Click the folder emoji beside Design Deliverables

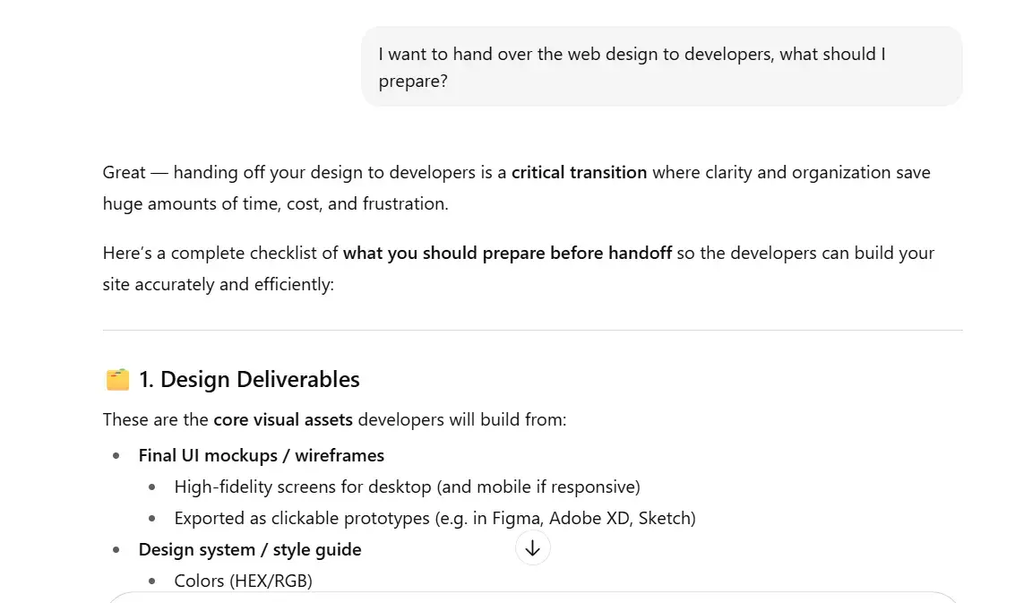pyautogui.click(x=116, y=378)
